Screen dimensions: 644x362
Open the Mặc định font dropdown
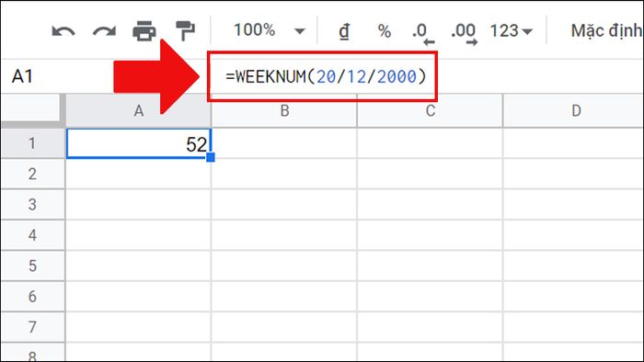click(606, 30)
